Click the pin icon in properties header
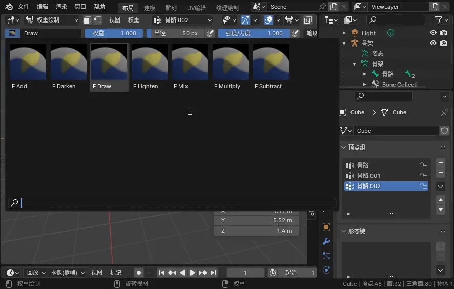This screenshot has width=454, height=289. pos(444,112)
